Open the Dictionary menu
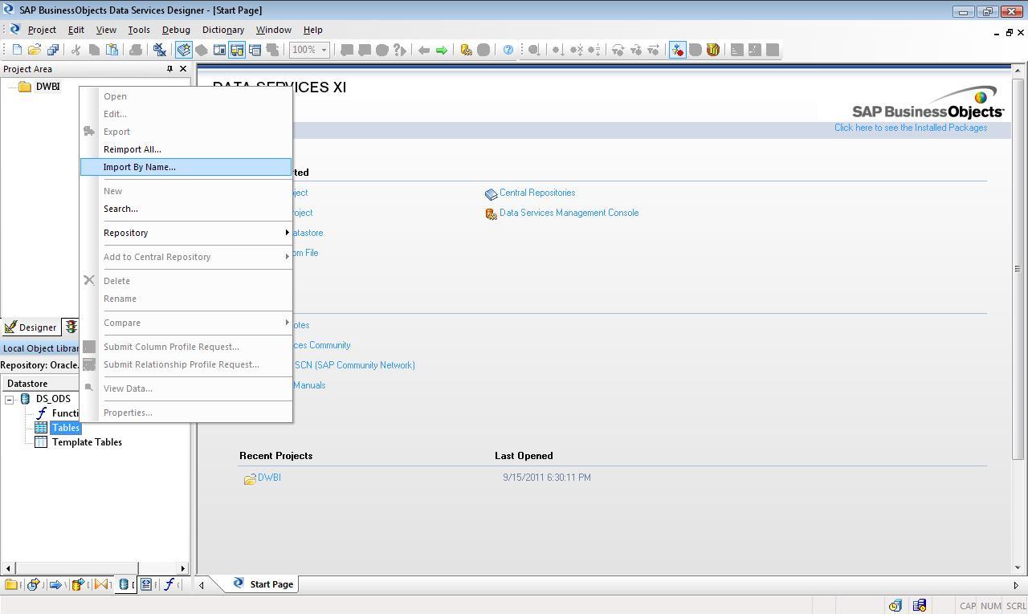The height and width of the screenshot is (614, 1028). coord(223,30)
